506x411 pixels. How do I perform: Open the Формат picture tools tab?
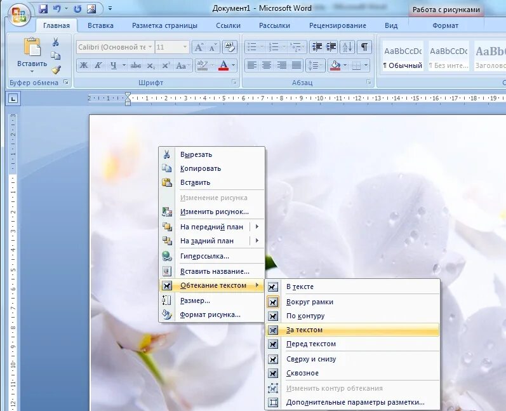tap(445, 25)
